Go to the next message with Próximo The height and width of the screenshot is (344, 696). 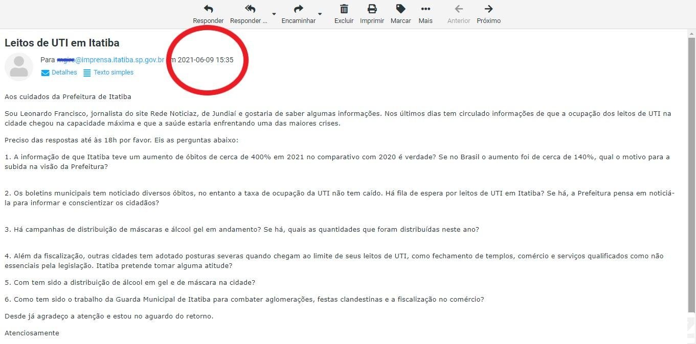click(x=488, y=9)
